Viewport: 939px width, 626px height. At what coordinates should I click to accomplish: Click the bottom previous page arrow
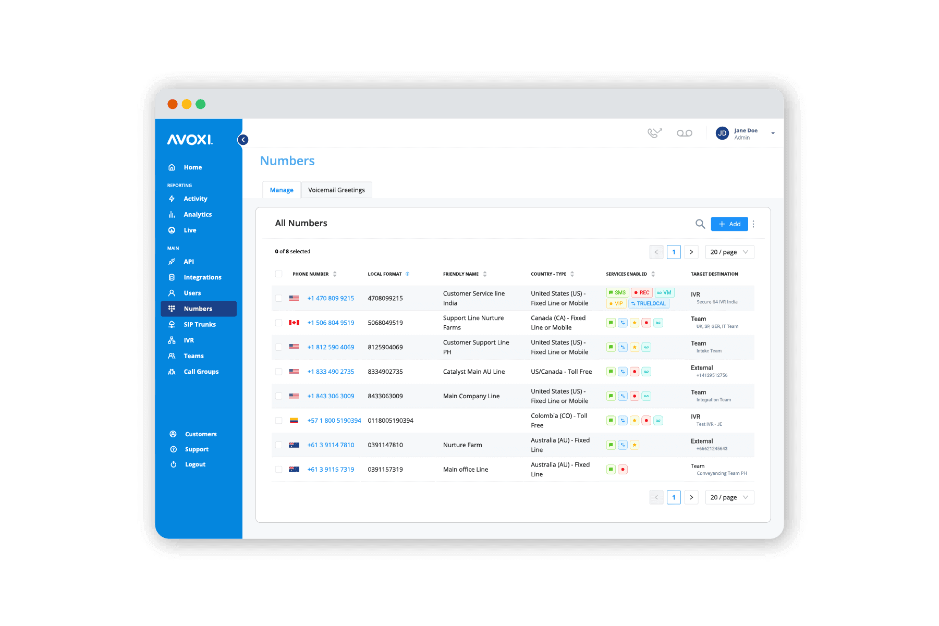[x=656, y=498]
